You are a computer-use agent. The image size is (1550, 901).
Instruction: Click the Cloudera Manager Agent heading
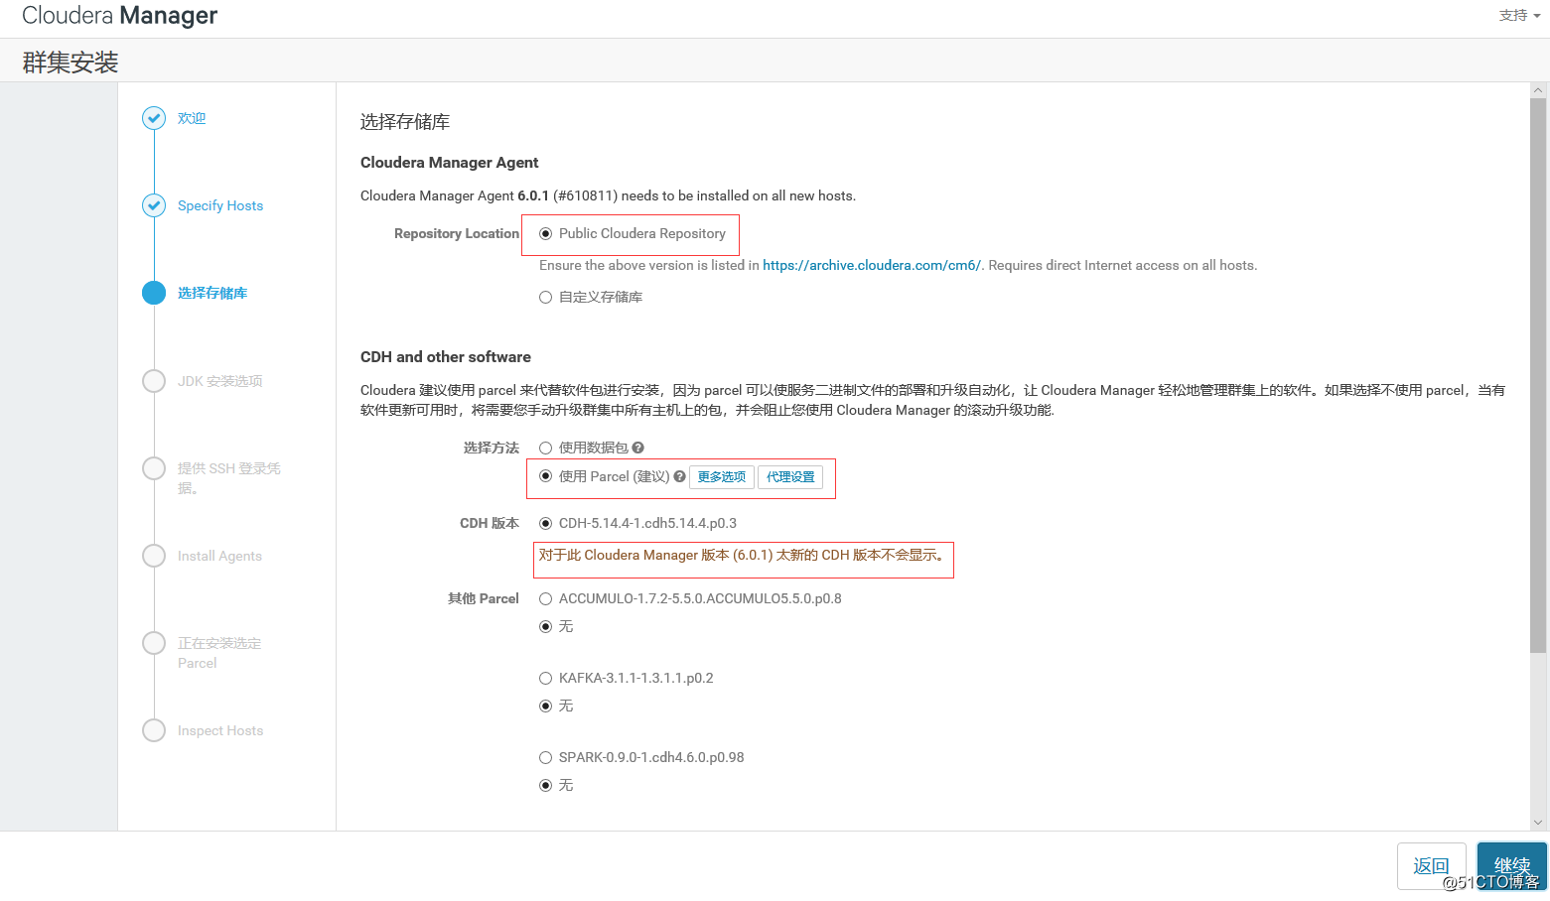(450, 163)
